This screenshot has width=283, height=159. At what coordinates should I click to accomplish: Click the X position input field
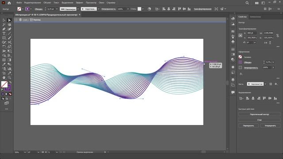tap(252, 33)
